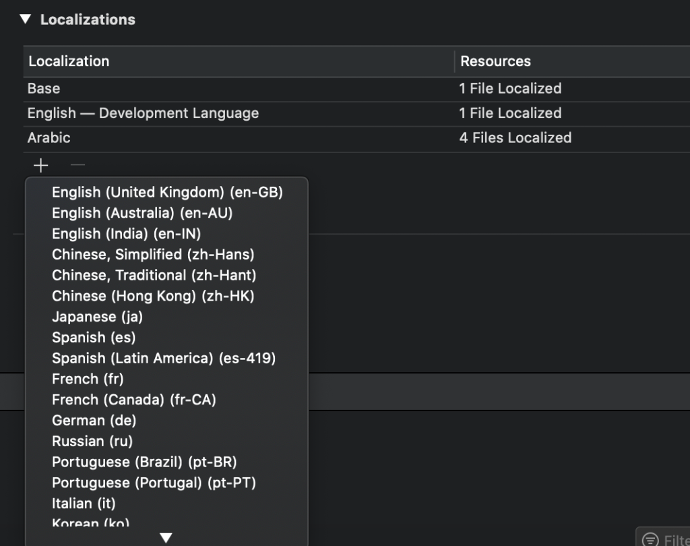Select Chinese (Hong Kong) (zh-HK)
The image size is (690, 546).
[x=167, y=296]
